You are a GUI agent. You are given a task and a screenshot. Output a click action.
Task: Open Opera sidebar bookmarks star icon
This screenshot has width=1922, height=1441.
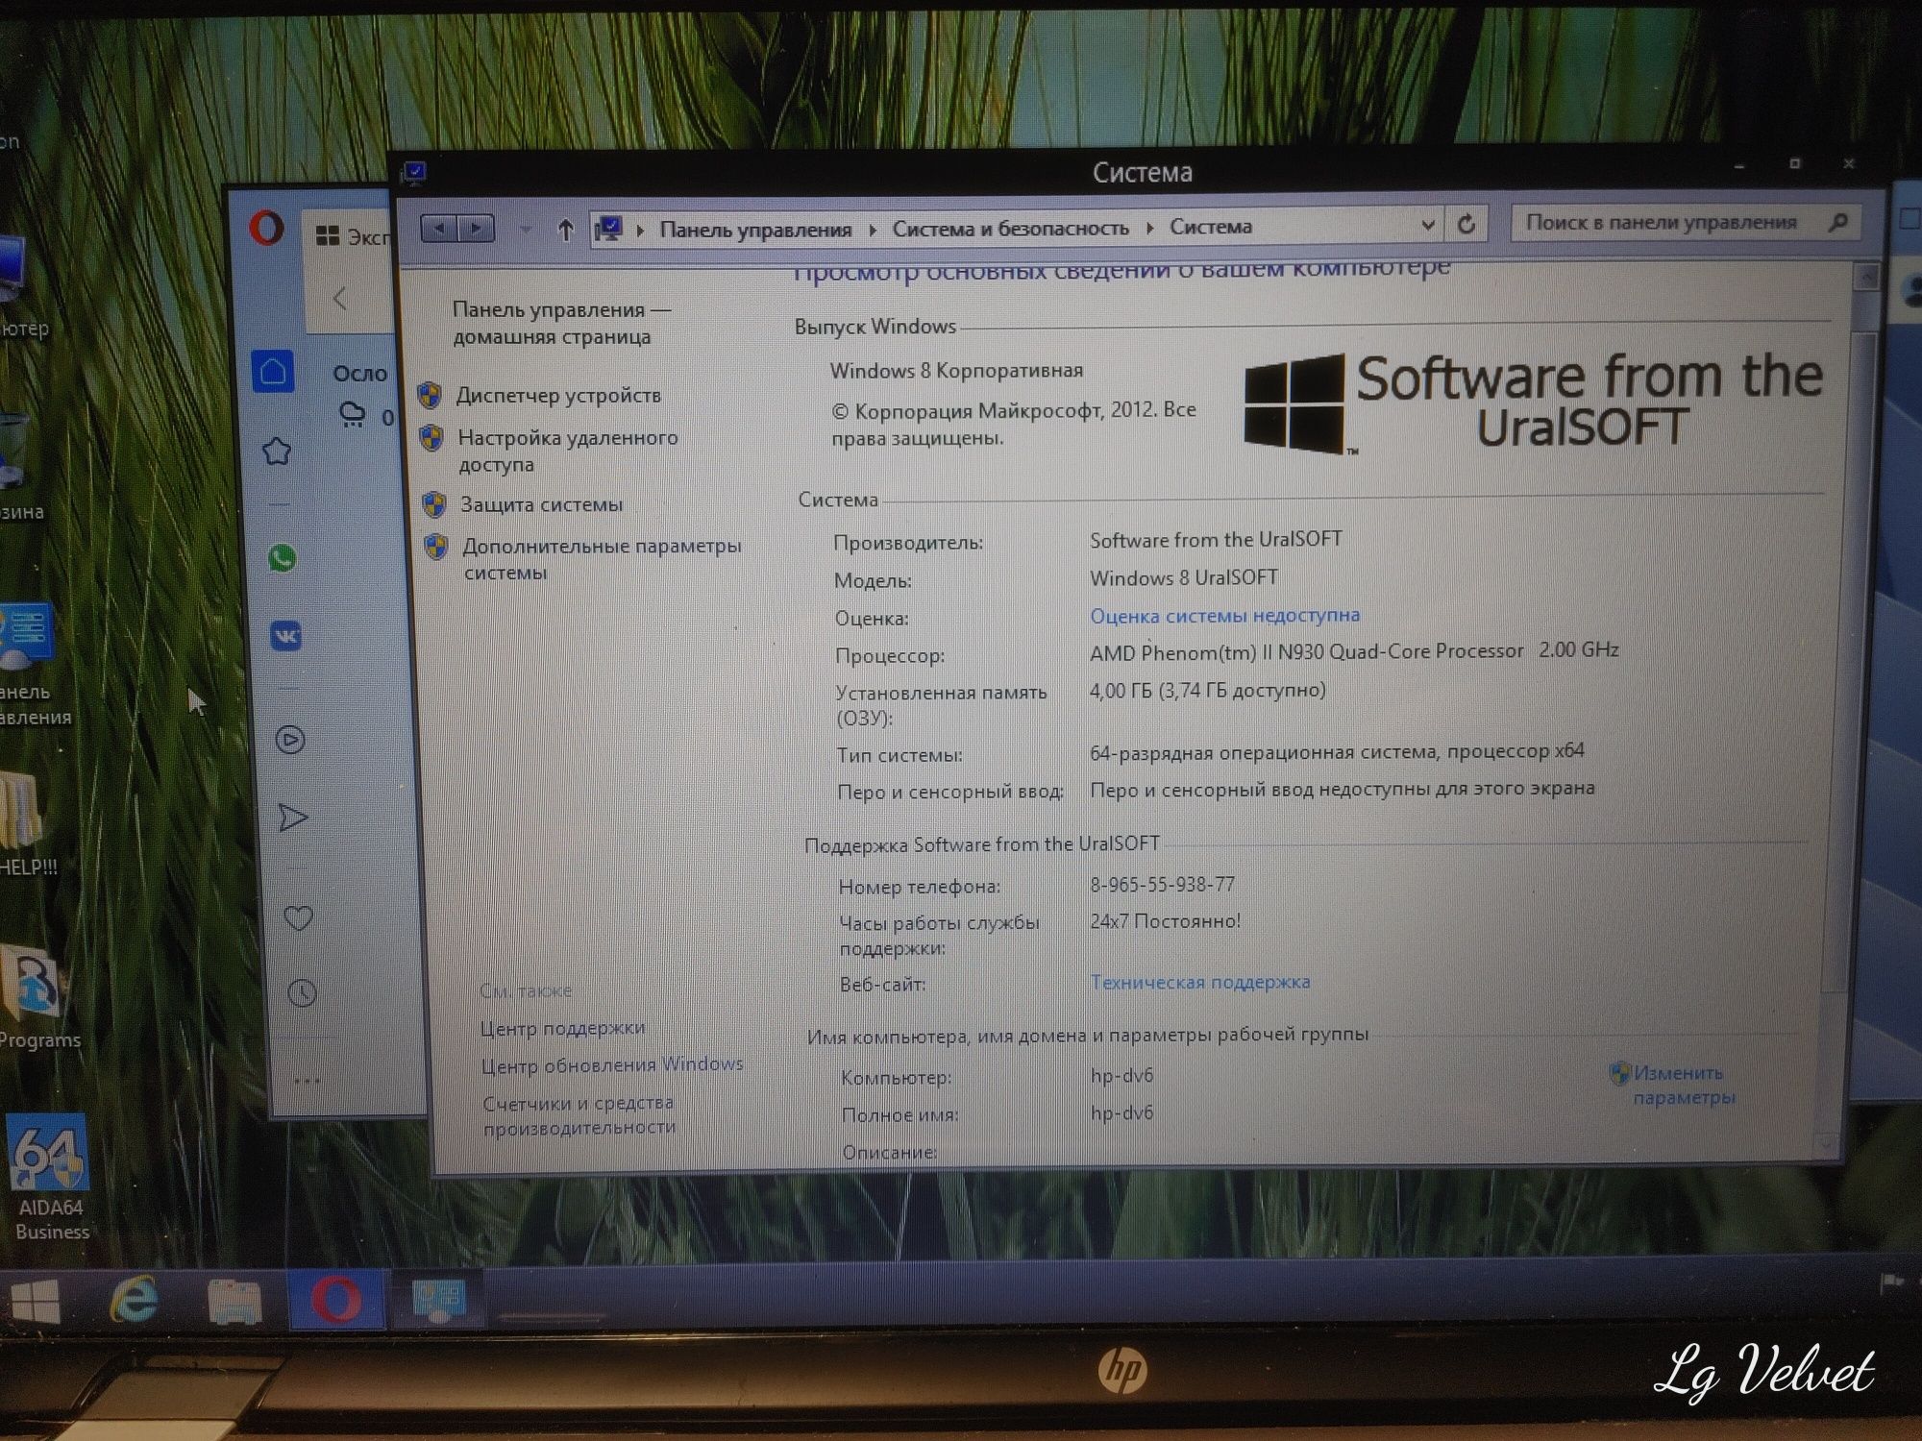pos(277,451)
